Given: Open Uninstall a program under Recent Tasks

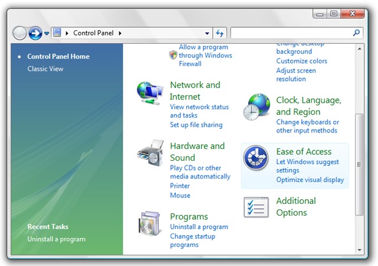Looking at the screenshot, I should click(57, 239).
